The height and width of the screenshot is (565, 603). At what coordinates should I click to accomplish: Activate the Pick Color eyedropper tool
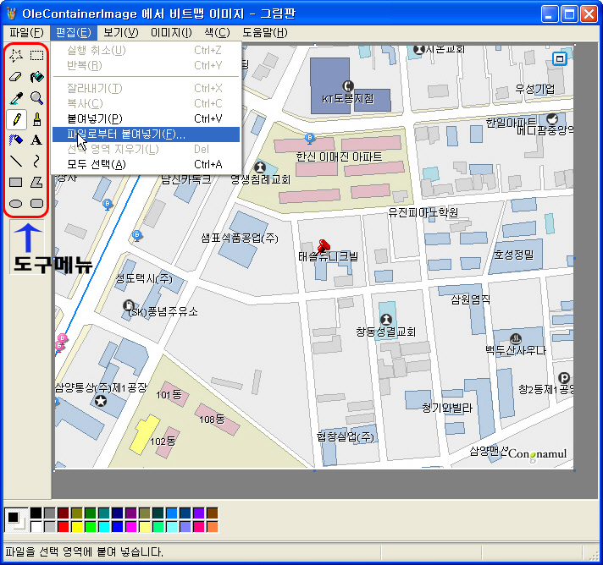pos(16,98)
